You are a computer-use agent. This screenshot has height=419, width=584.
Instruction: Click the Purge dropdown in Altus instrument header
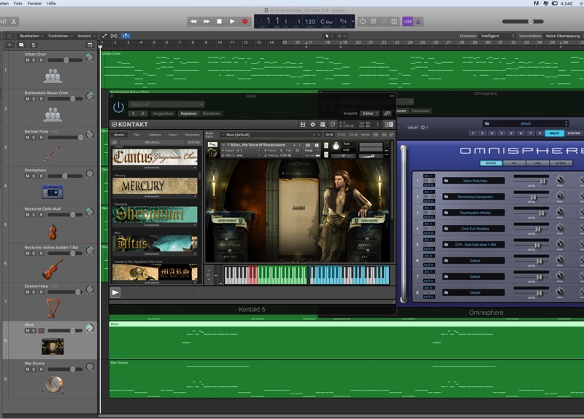point(310,151)
